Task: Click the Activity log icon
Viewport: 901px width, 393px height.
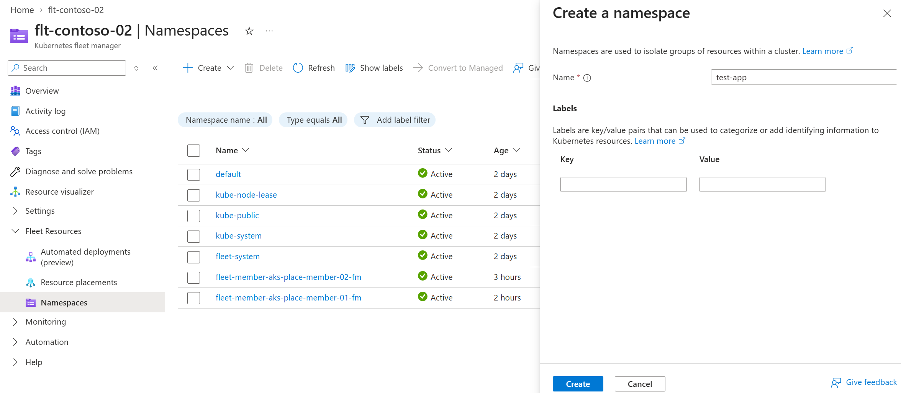Action: pyautogui.click(x=15, y=111)
